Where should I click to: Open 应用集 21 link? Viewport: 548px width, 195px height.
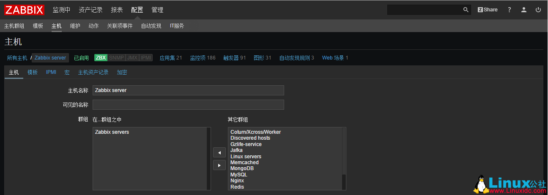point(171,58)
